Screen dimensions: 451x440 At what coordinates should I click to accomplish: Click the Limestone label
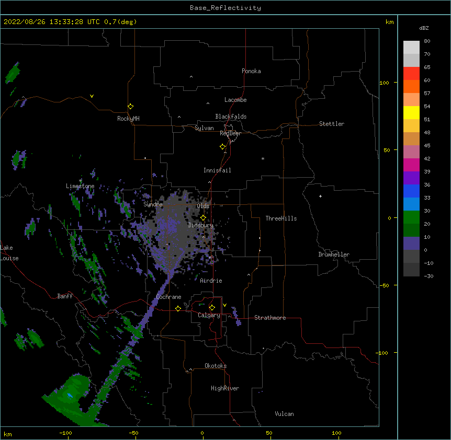[x=80, y=186]
